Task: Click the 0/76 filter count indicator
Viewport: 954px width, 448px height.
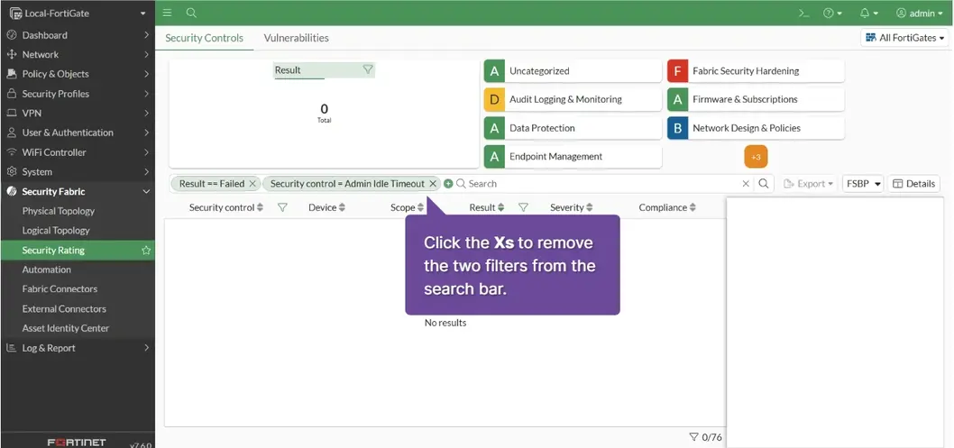Action: tap(705, 437)
